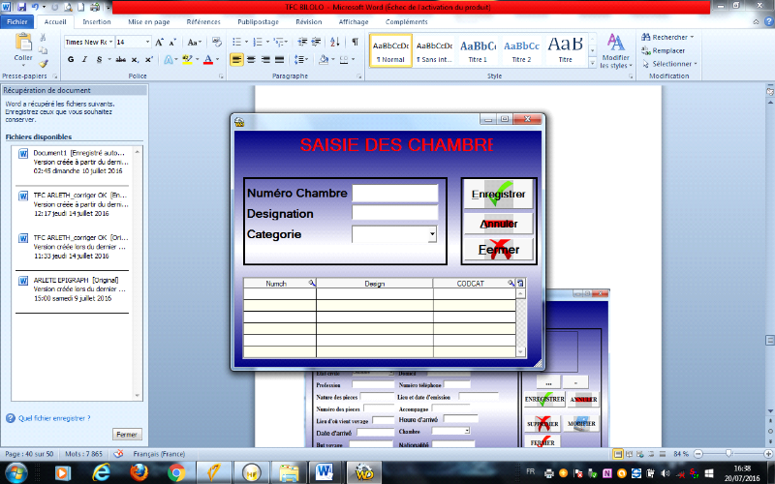
Task: Open Police dialog launcher
Action: click(x=221, y=76)
